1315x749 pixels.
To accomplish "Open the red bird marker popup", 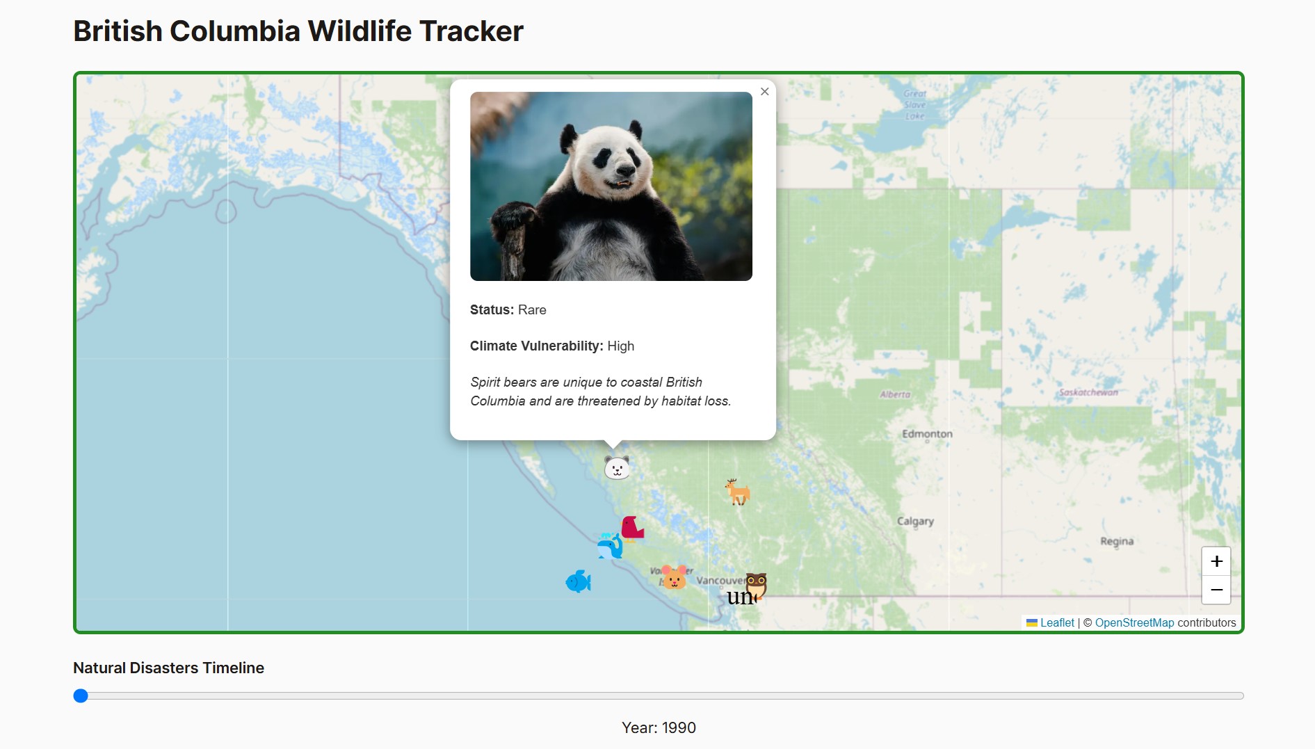I will pyautogui.click(x=632, y=528).
